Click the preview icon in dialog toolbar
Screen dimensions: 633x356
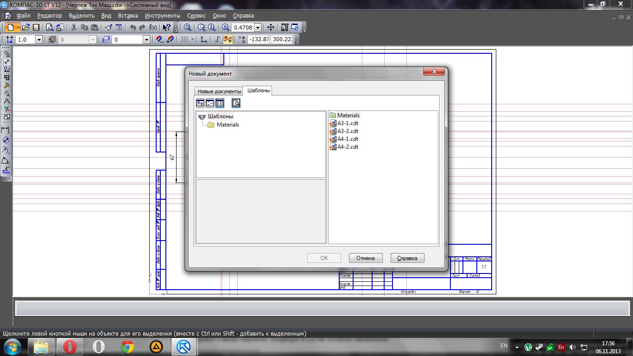[236, 103]
